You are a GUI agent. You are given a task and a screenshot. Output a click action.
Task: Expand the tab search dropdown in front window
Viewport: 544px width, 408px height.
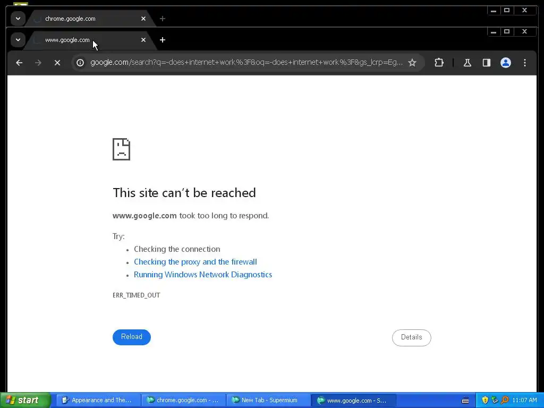(18, 40)
